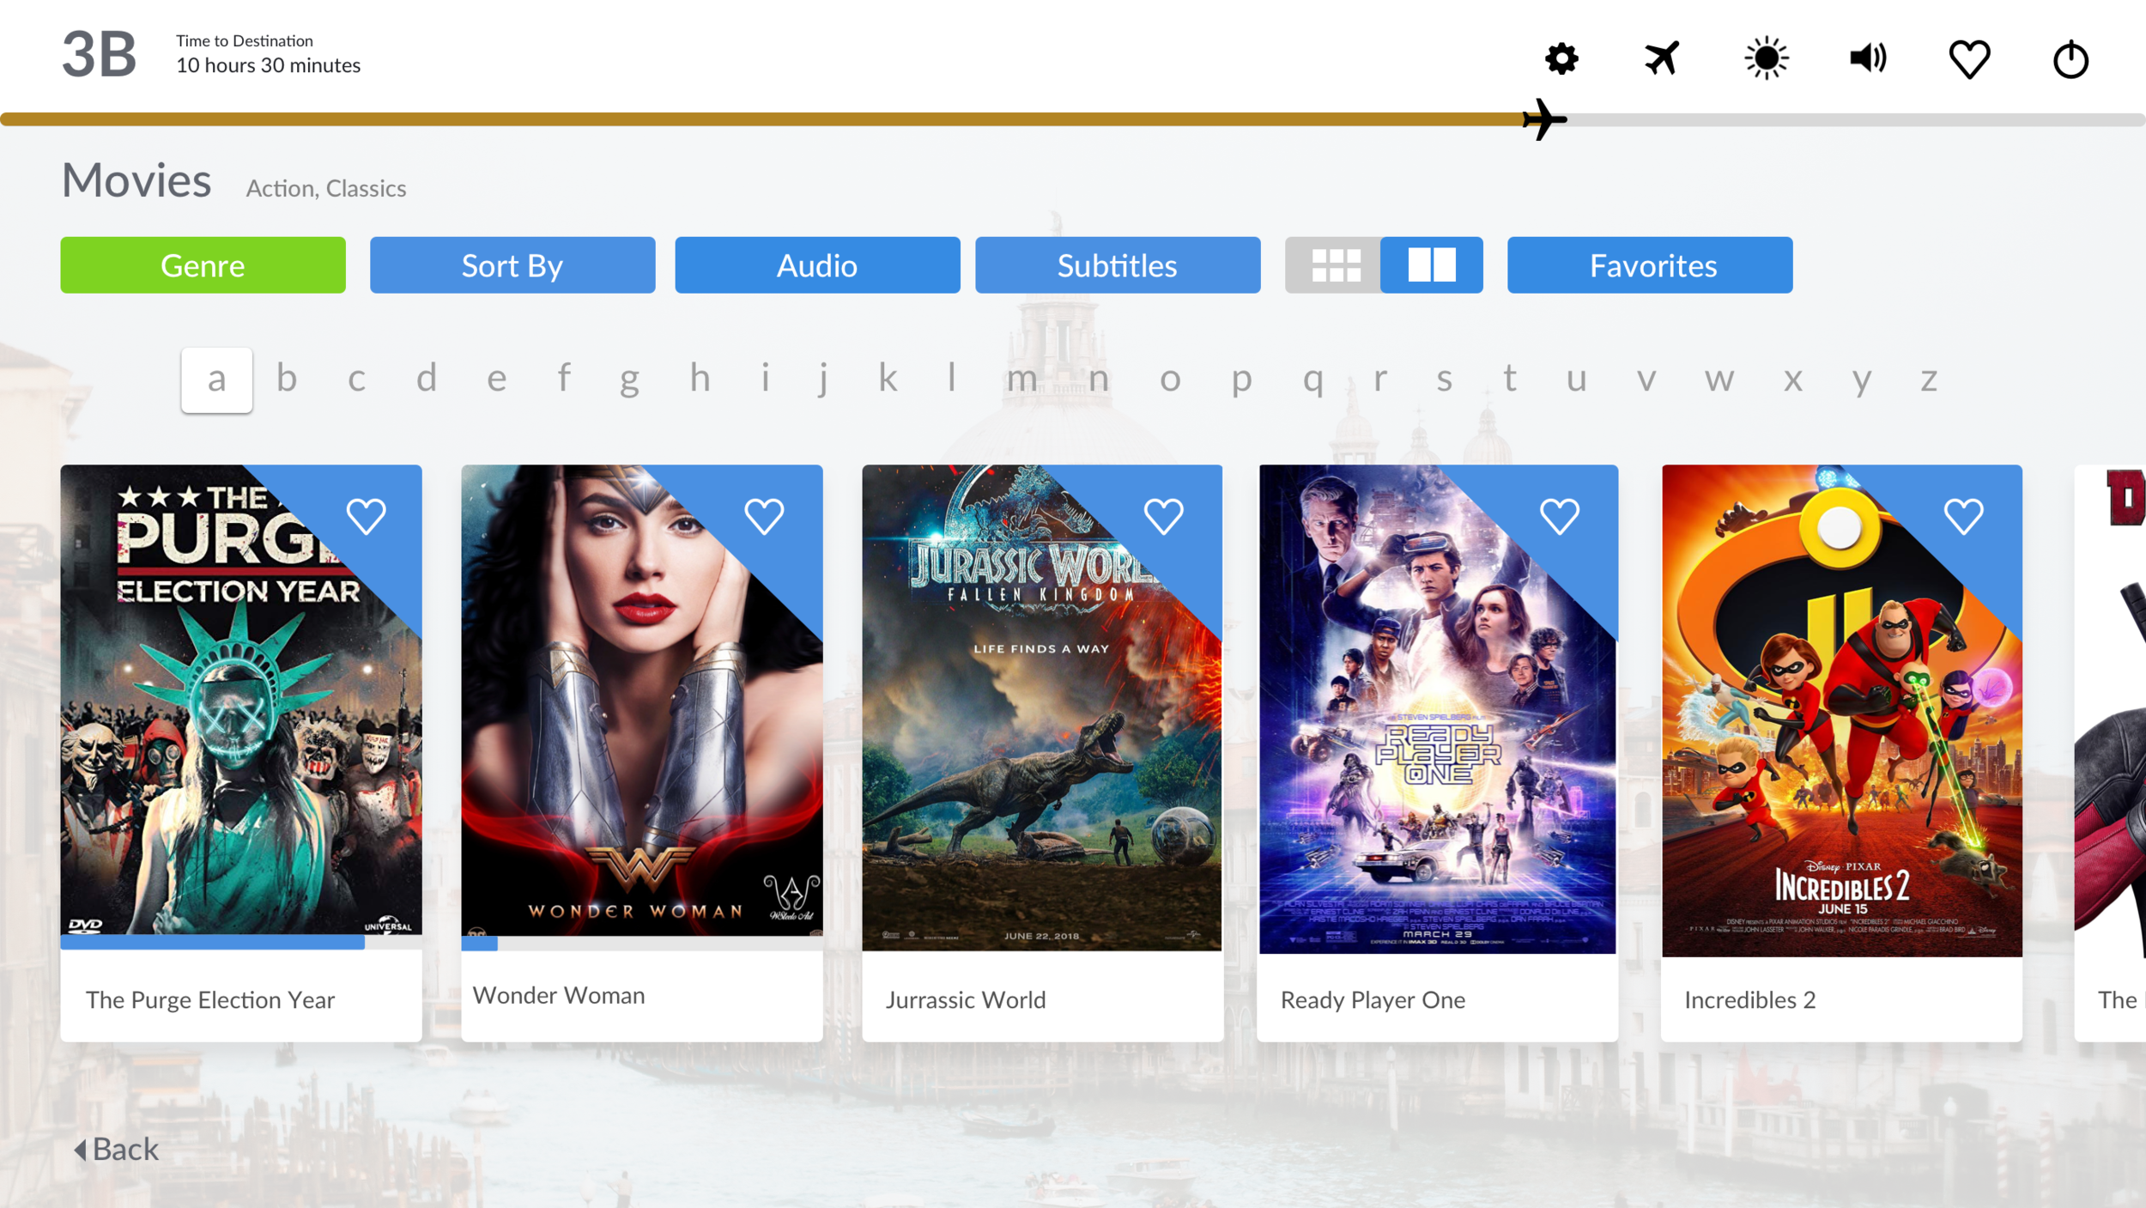Jump to movies starting with t
This screenshot has width=2146, height=1208.
(1510, 378)
